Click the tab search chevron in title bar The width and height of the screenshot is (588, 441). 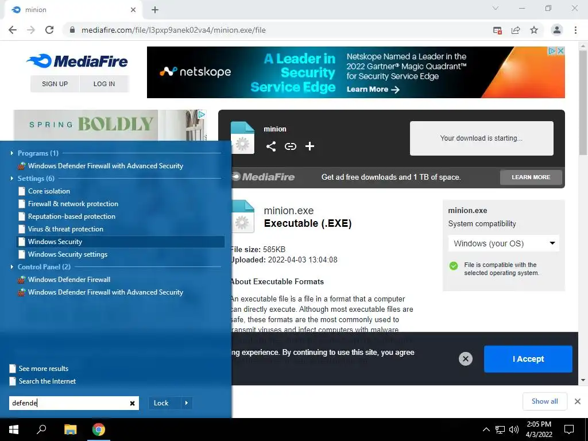(x=496, y=8)
